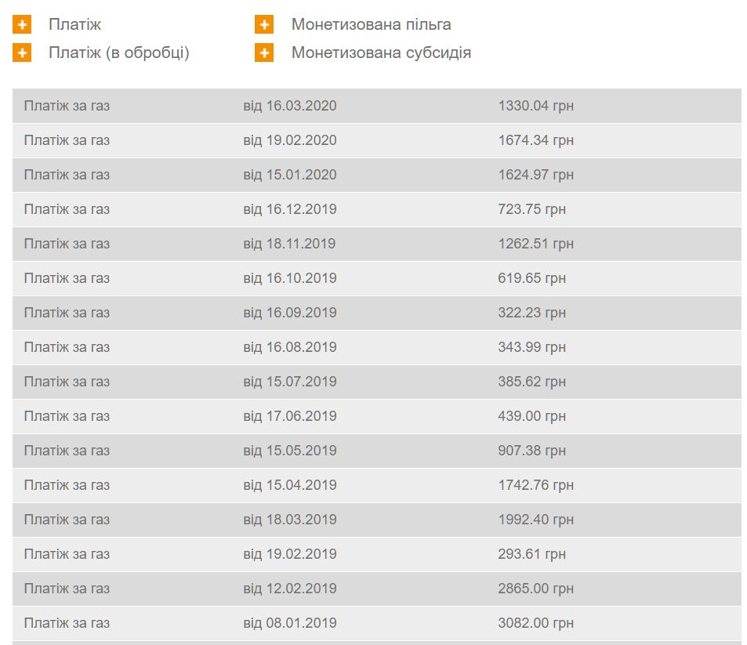The height and width of the screenshot is (645, 747).
Task: Select the Платіж (в обробці) label
Action: pyautogui.click(x=118, y=53)
